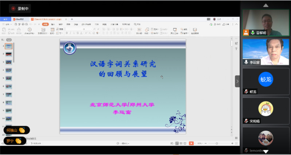Click the slideshow play button in status bar
The image size is (291, 155).
coord(191,143)
